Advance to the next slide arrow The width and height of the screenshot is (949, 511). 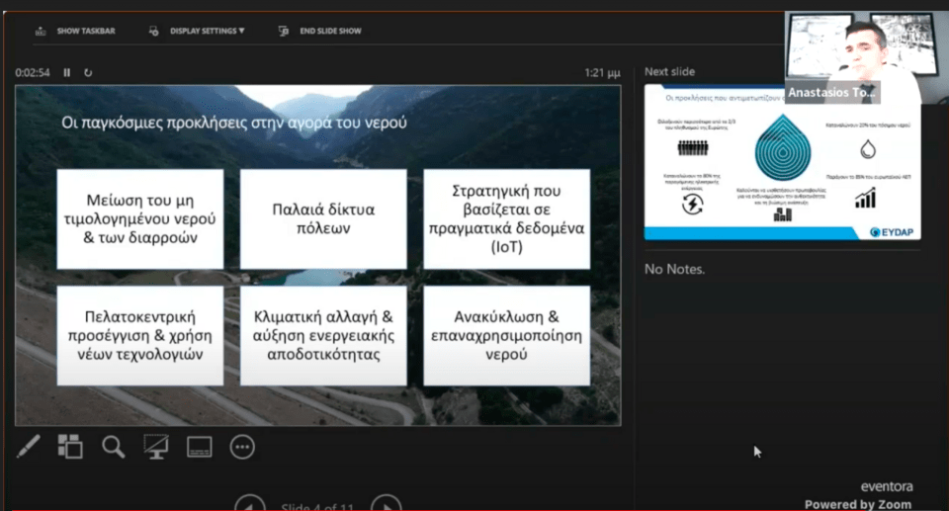tap(387, 503)
